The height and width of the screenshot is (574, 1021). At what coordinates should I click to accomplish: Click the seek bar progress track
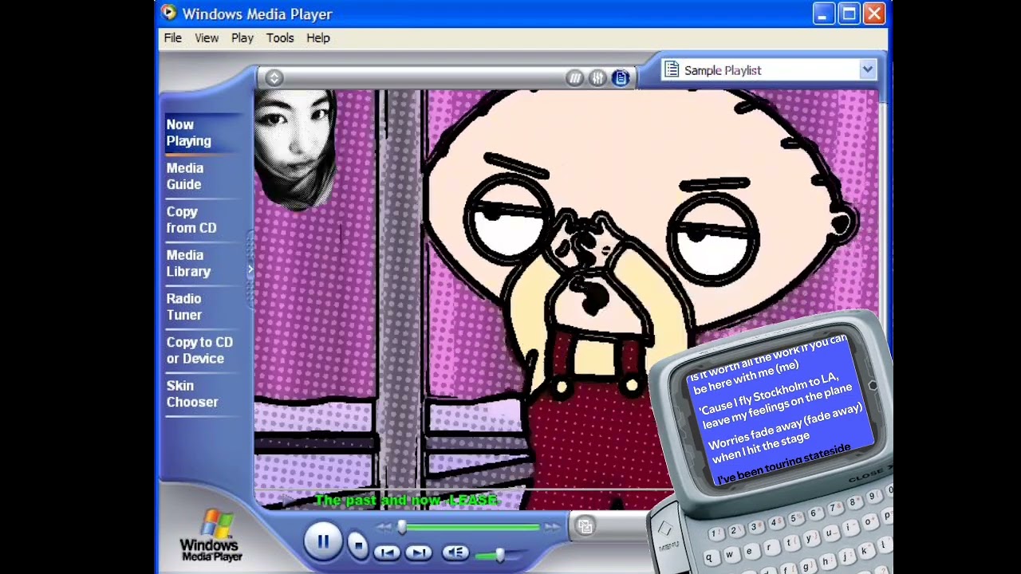pos(471,527)
